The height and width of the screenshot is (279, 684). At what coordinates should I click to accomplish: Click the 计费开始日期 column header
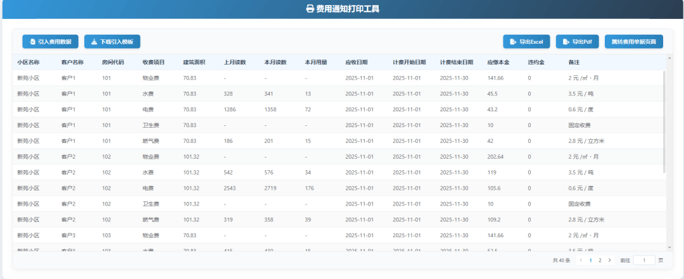409,63
